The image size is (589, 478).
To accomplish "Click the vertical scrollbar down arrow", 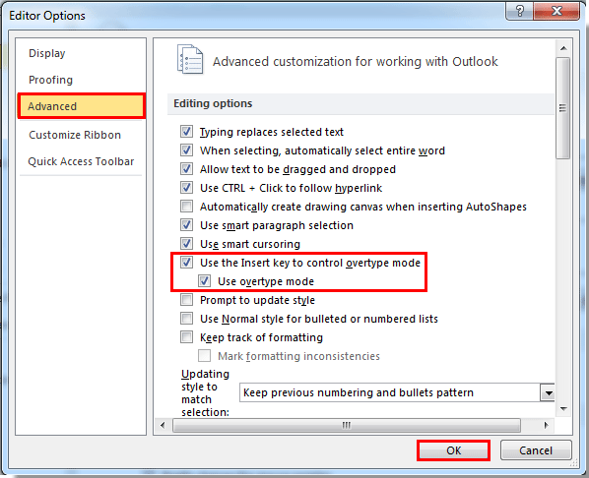I will point(563,409).
